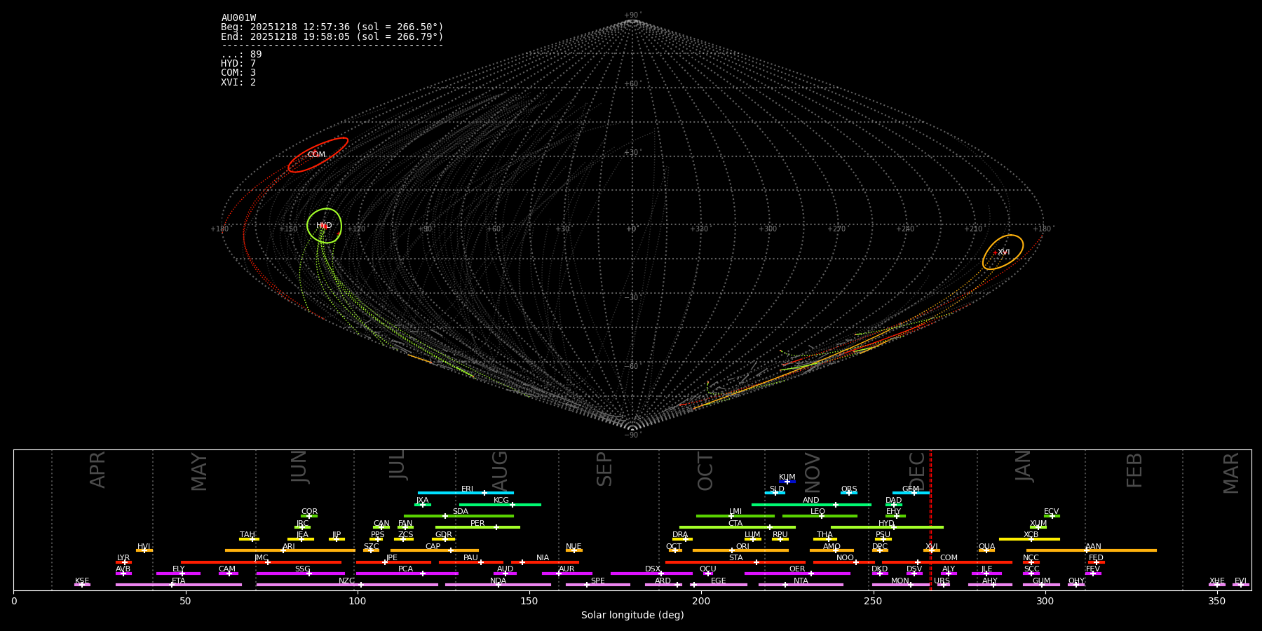The image size is (1262, 631).
Task: Click the NTA shower label in timeline
Action: point(801,581)
